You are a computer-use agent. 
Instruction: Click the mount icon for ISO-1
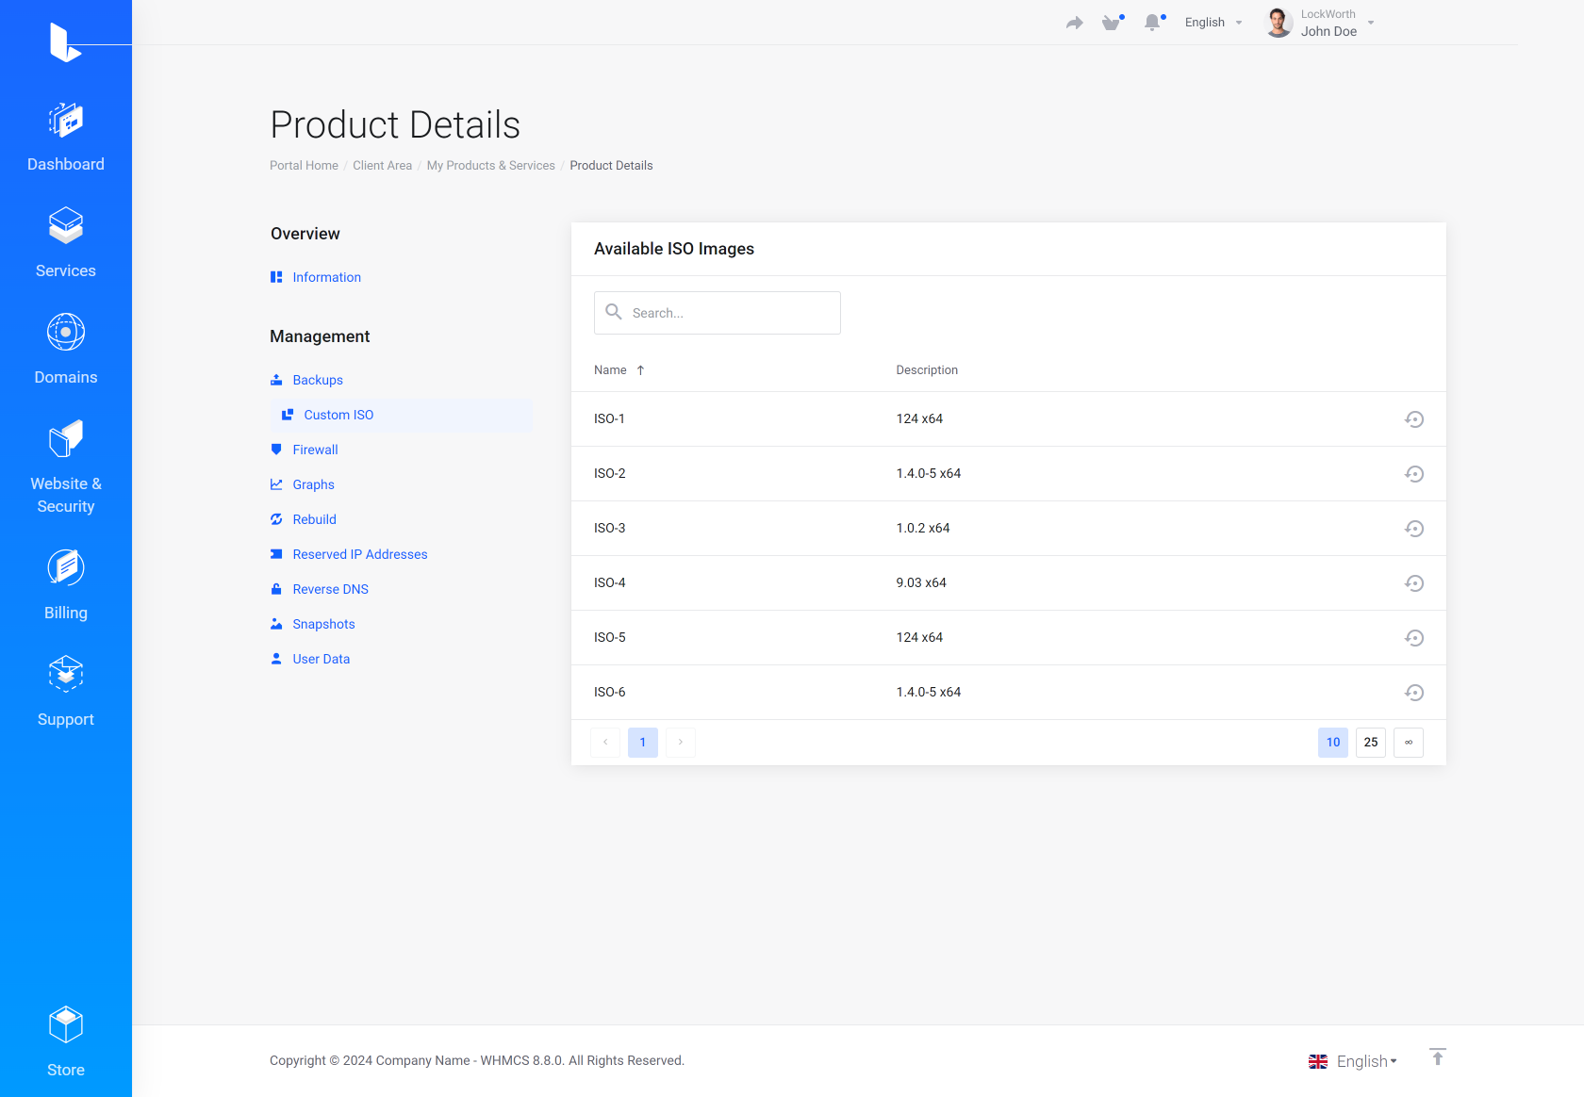coord(1414,419)
